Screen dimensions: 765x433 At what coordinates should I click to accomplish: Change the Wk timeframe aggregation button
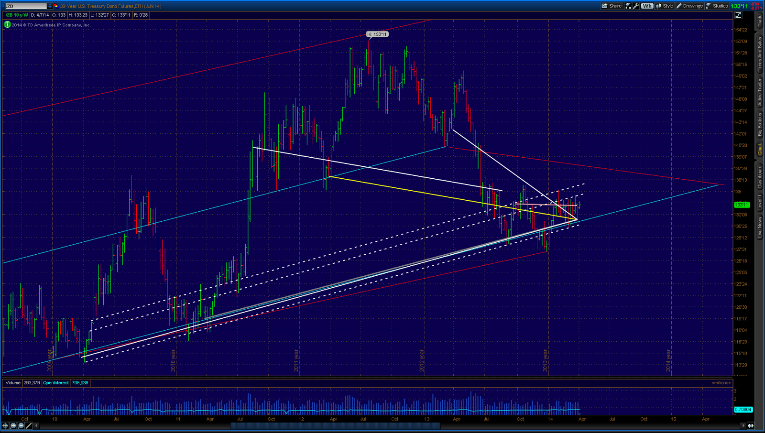pyautogui.click(x=647, y=6)
